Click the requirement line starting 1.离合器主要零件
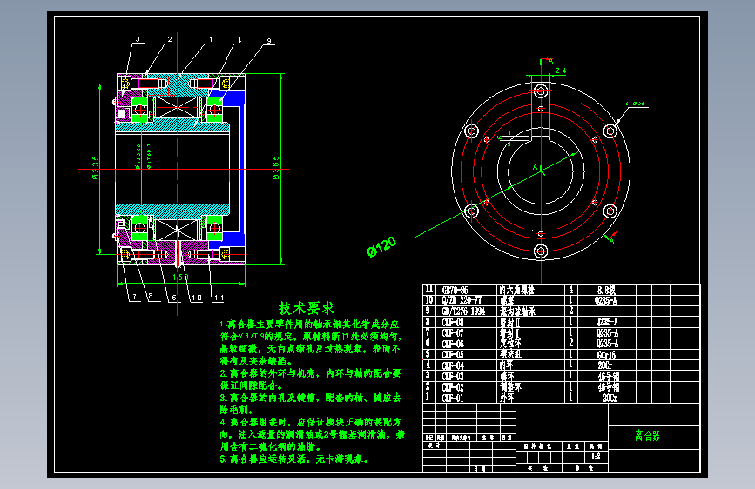The image size is (755, 489). [309, 324]
